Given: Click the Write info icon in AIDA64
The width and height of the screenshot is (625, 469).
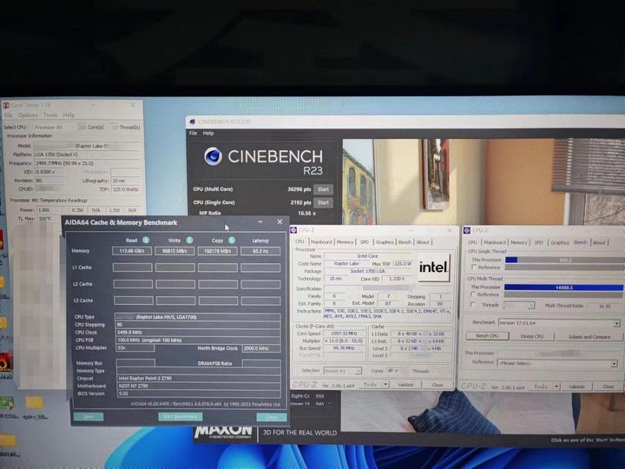Looking at the screenshot, I should (x=189, y=239).
